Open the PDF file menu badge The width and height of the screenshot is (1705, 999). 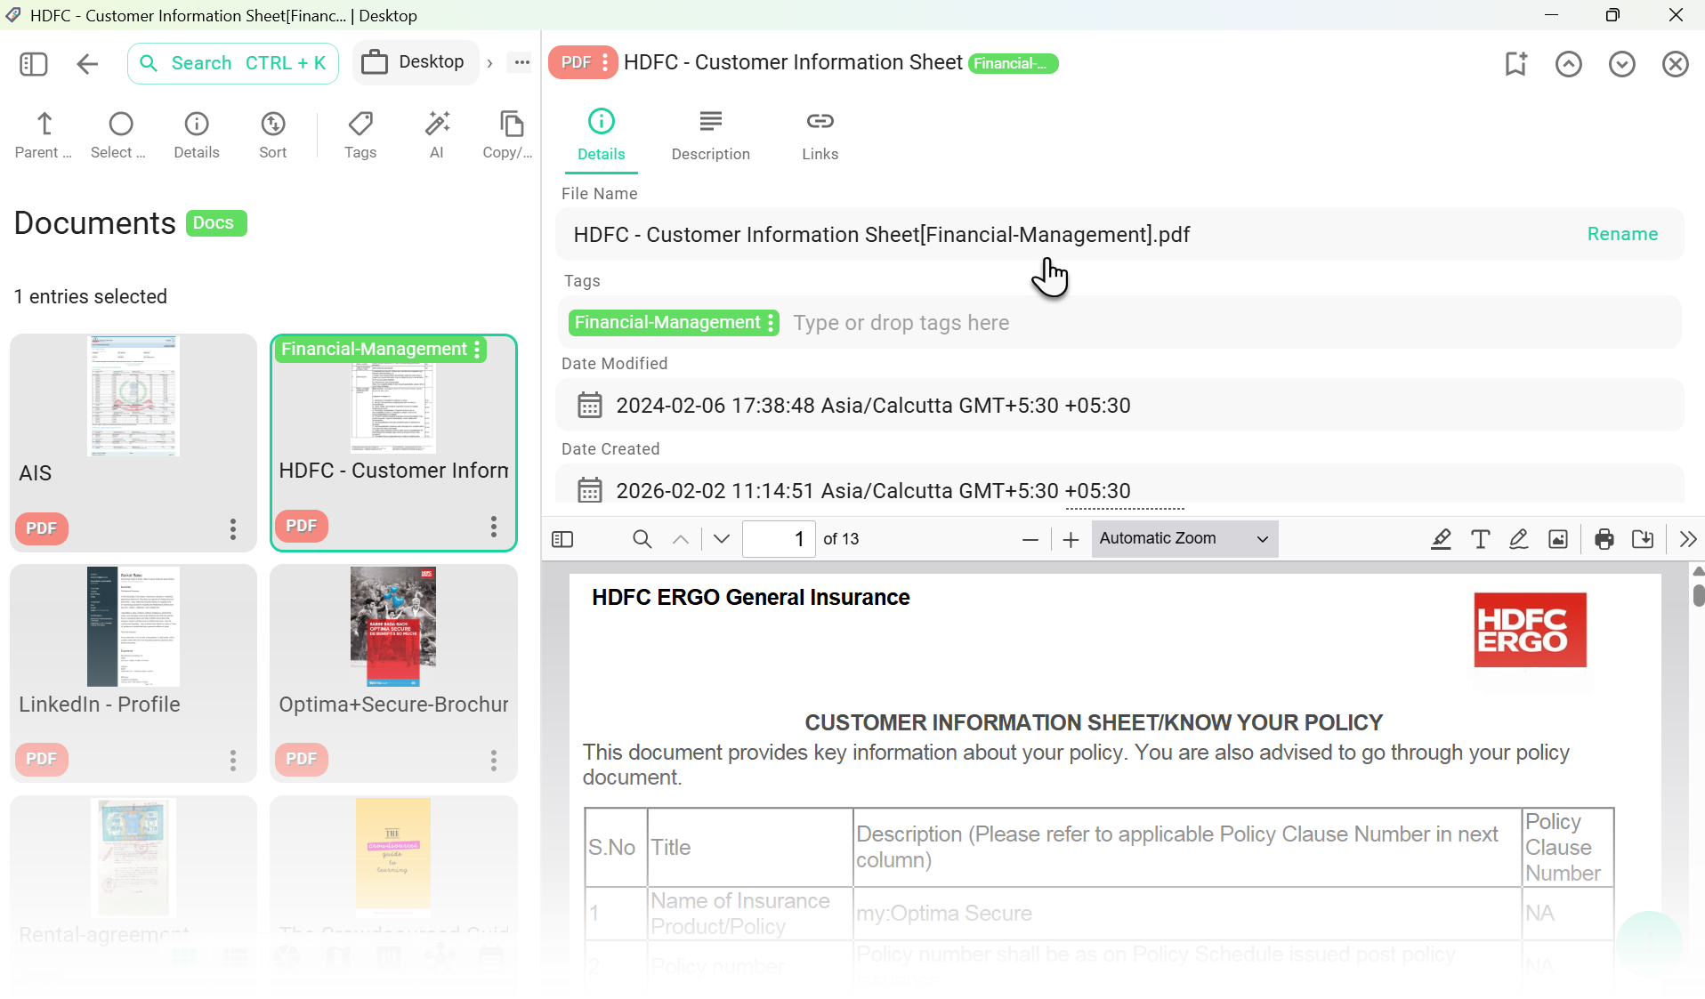(x=583, y=62)
